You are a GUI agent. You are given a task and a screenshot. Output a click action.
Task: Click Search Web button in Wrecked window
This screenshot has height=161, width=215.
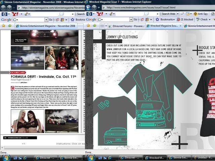pos(169,14)
